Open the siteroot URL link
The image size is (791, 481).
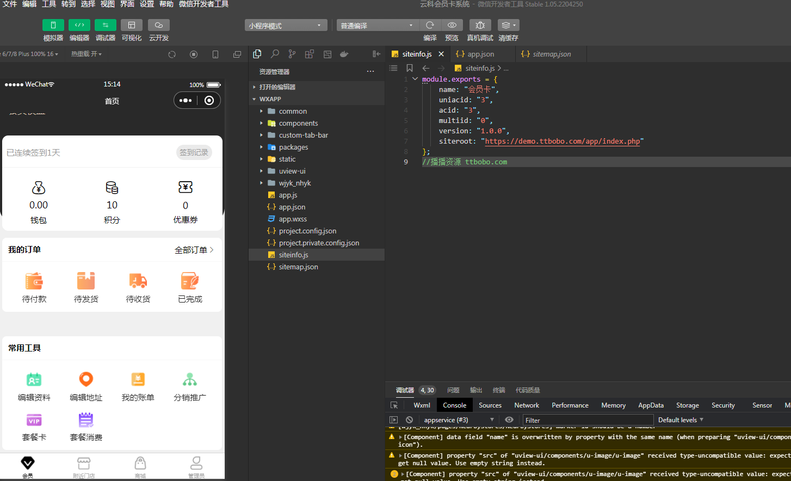[x=563, y=141]
